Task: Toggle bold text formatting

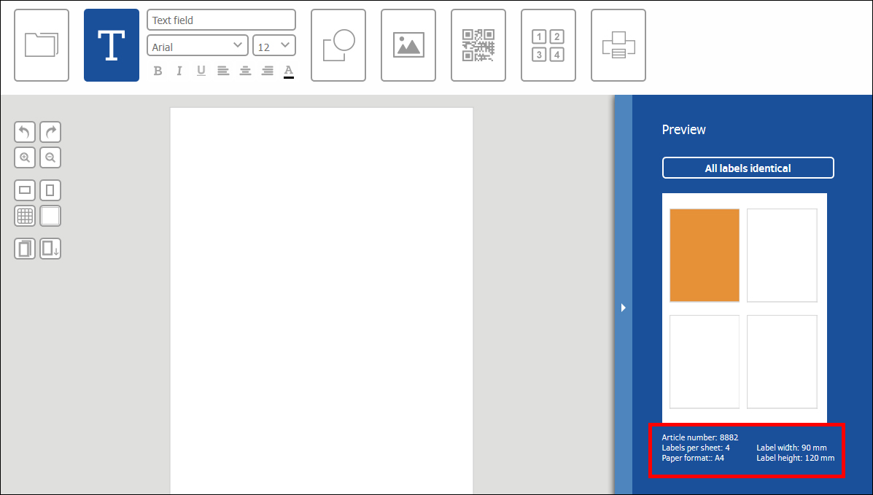Action: (x=158, y=71)
